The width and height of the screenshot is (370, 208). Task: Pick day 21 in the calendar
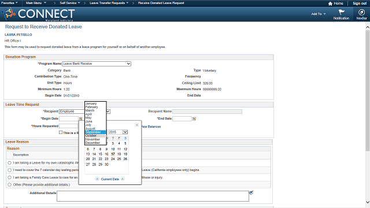[94, 159]
